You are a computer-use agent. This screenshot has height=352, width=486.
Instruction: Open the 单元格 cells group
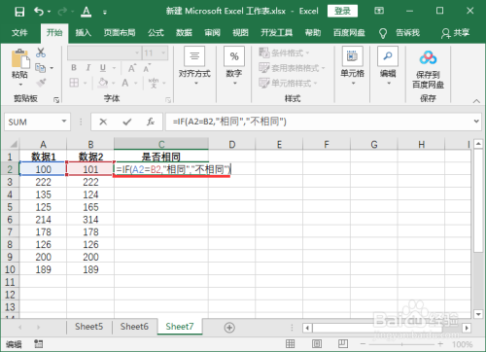tap(353, 66)
